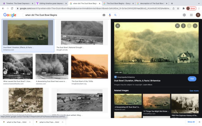The height and width of the screenshot is (126, 202).
Task: Show the previous image in preview
Action: point(189,26)
